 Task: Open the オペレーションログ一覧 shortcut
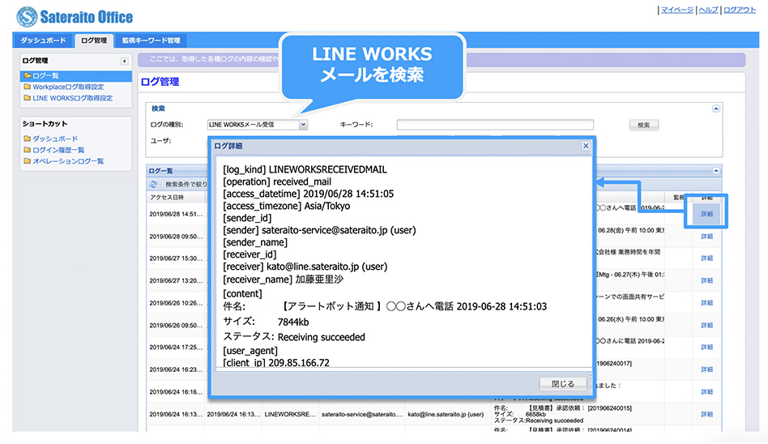point(68,161)
